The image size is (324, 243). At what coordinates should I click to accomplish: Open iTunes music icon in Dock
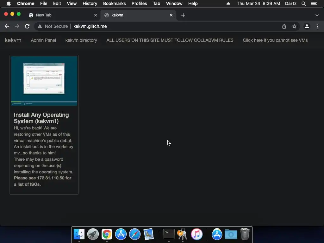pos(197,234)
